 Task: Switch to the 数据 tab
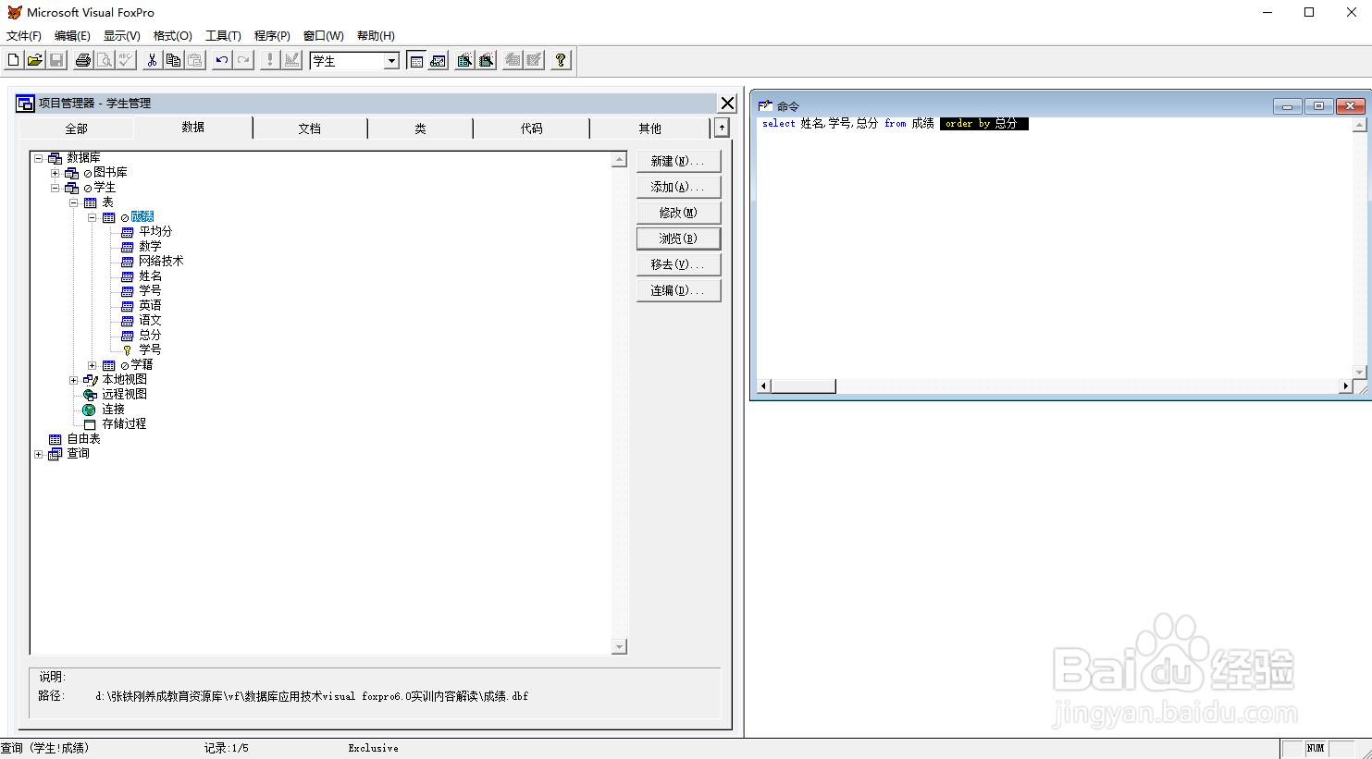coord(193,128)
